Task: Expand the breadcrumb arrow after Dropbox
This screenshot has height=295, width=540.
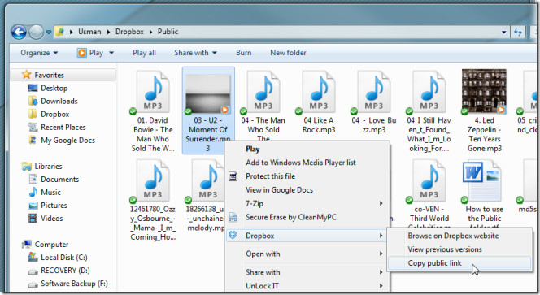Action: [x=150, y=32]
